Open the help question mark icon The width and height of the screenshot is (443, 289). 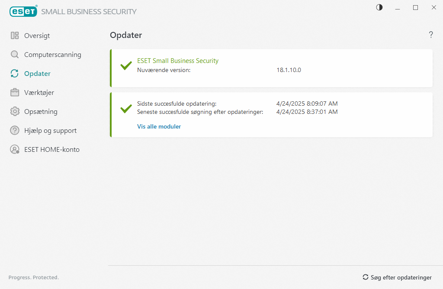click(x=431, y=35)
